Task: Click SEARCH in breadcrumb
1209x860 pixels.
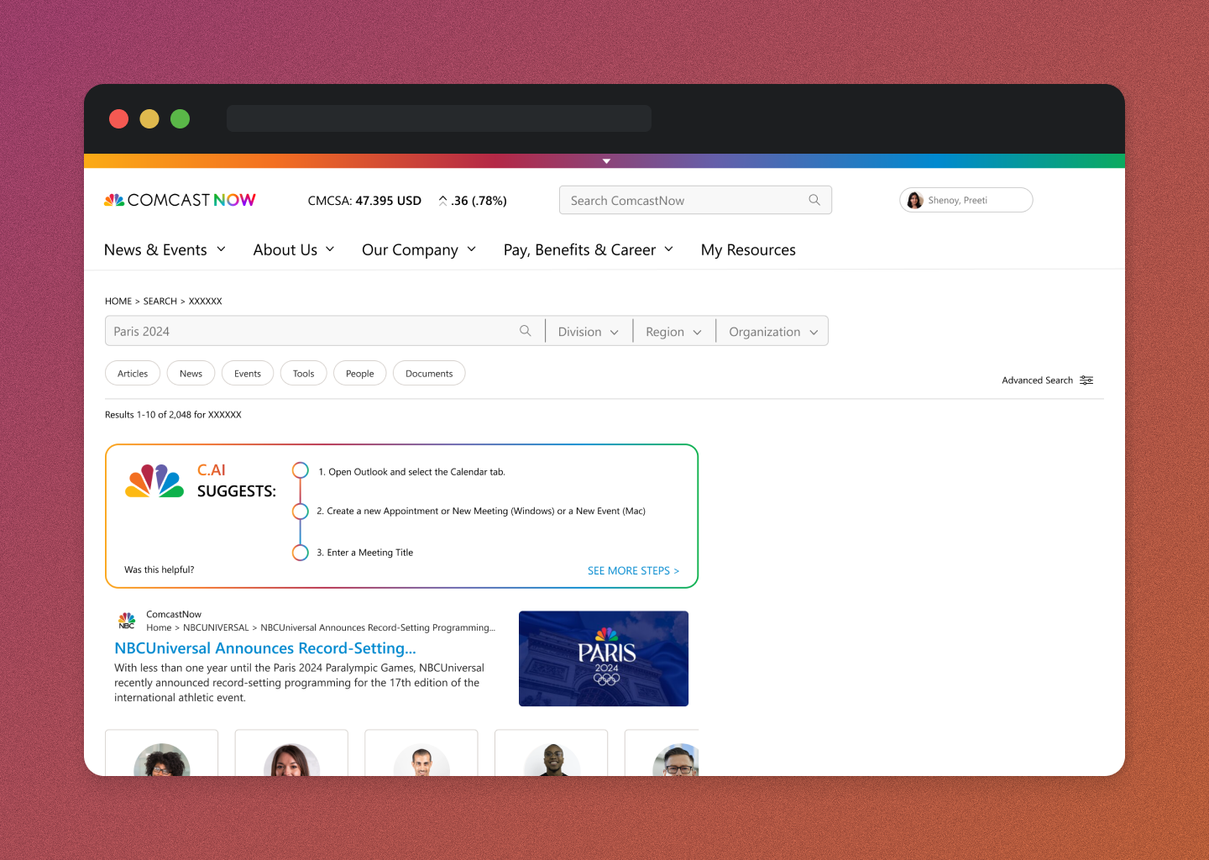Action: [160, 301]
